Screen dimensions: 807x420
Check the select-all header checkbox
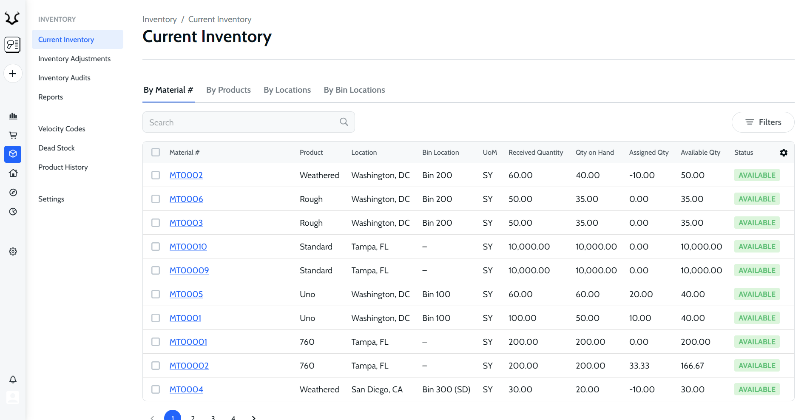[156, 152]
